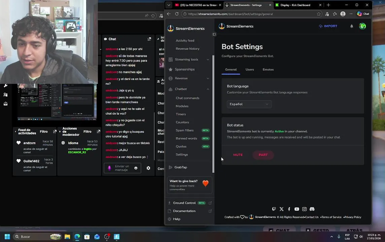Click the Enviar un mensaje chat input
Screen dimensions: 385x242
coord(122,168)
